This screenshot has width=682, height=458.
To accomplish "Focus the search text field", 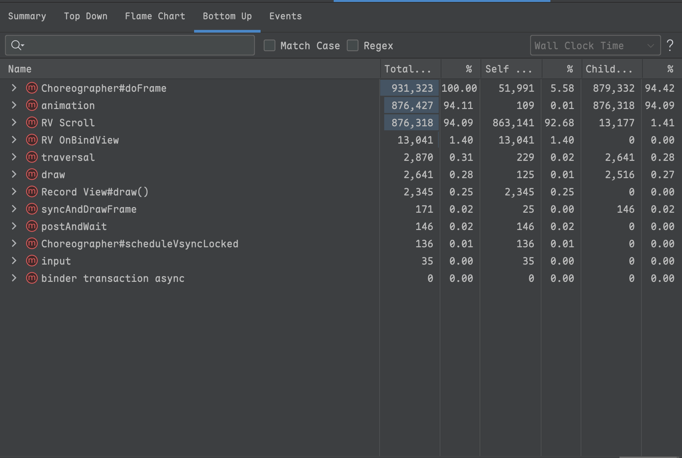I will [140, 46].
